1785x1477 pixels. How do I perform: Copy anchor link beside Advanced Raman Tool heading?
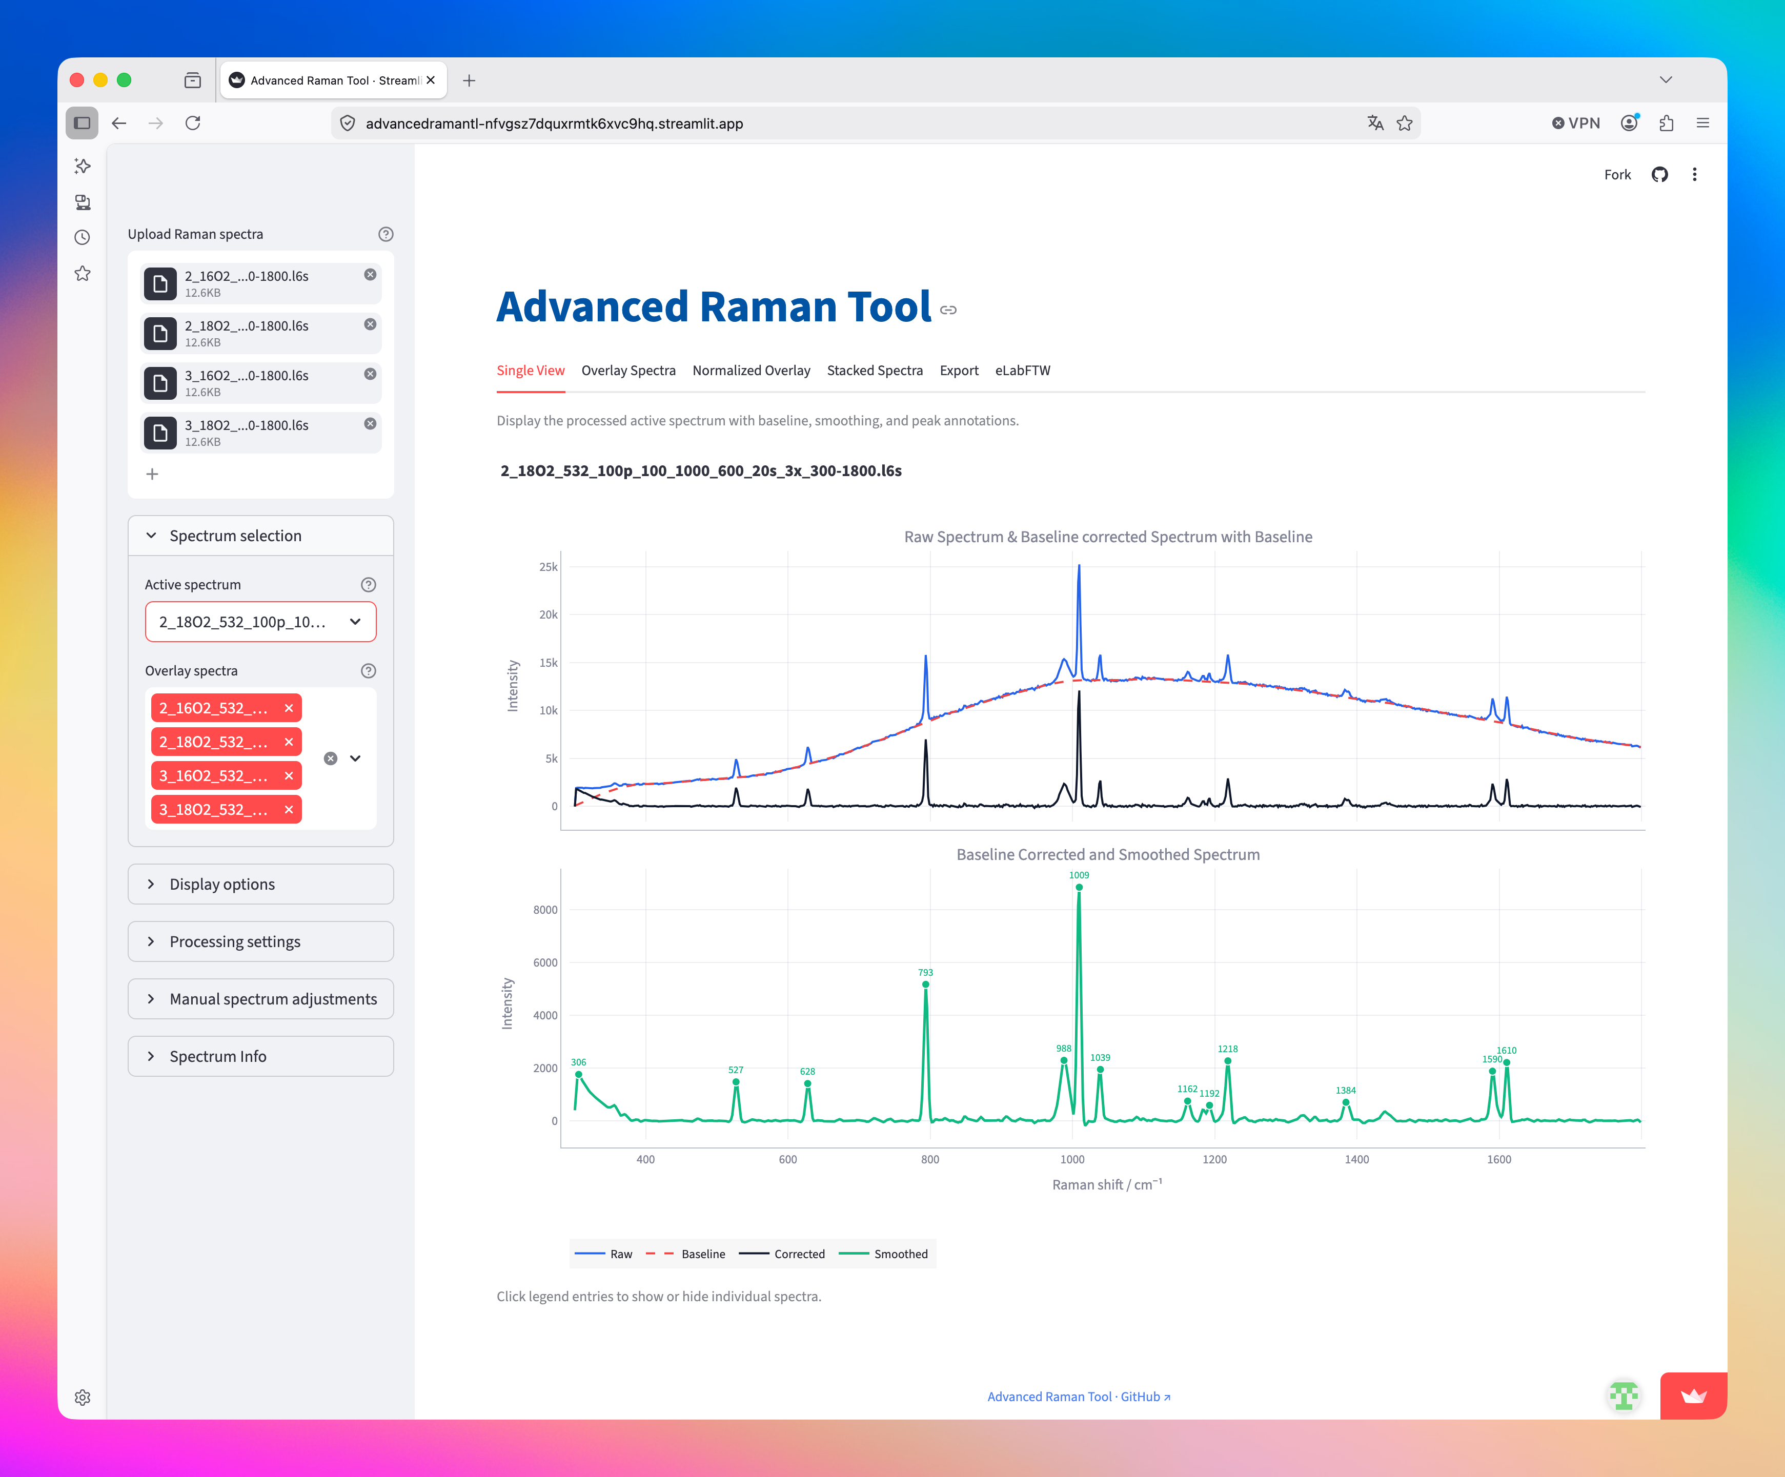click(x=948, y=310)
